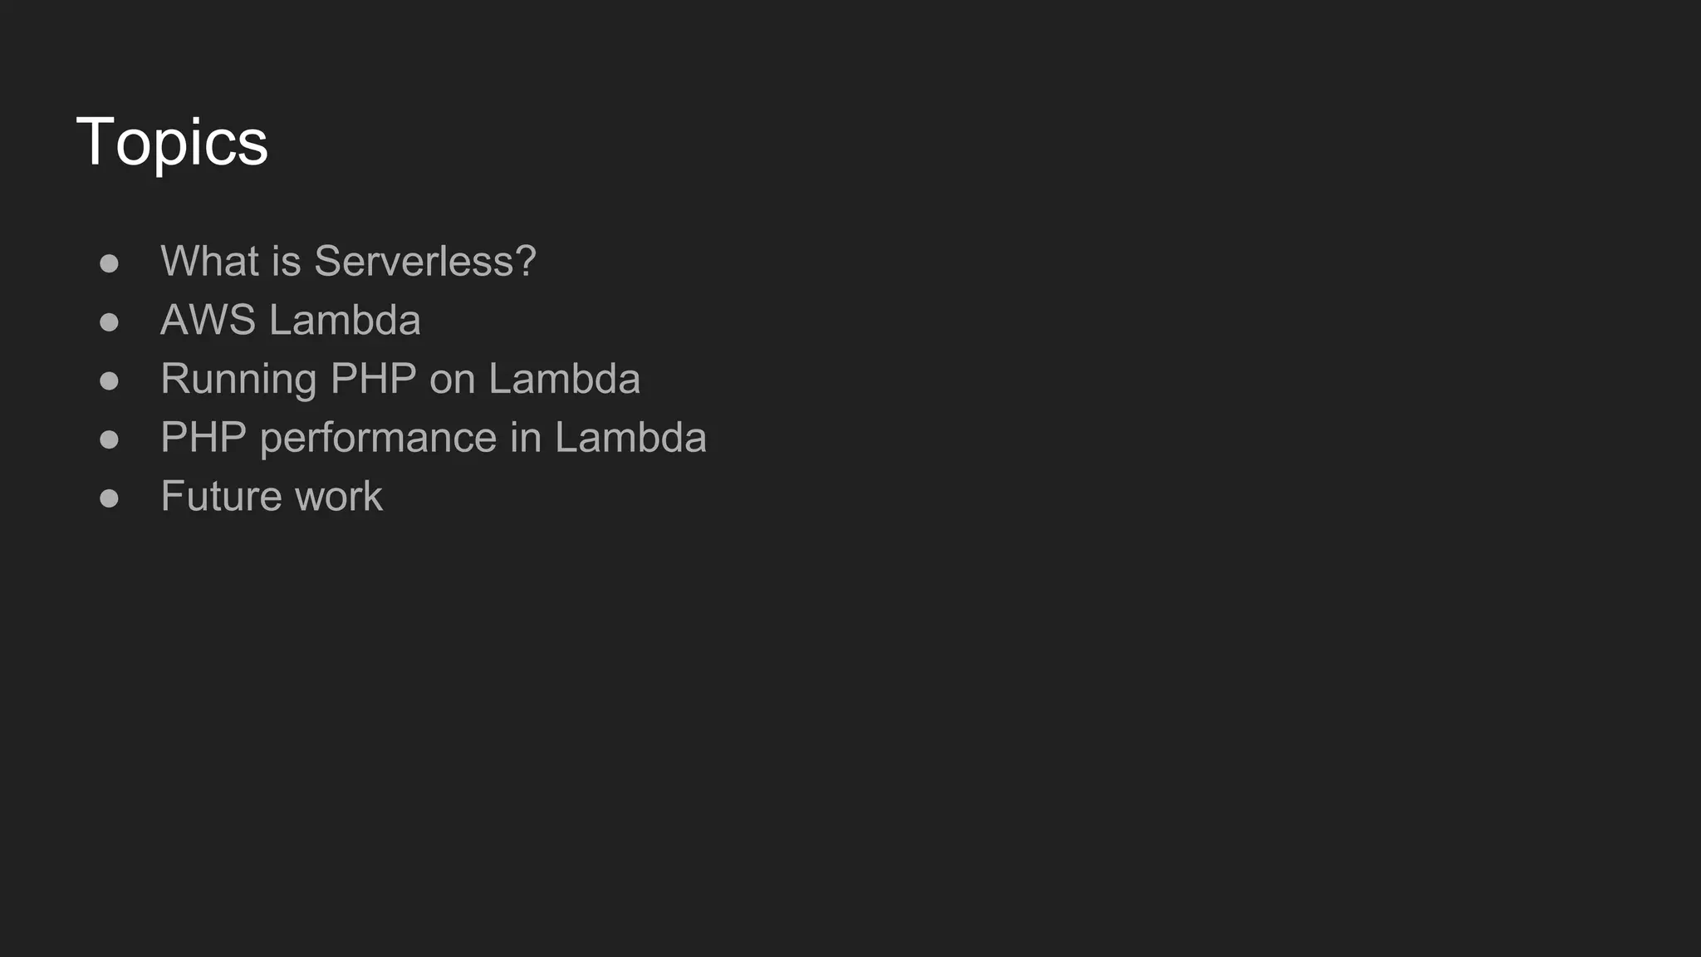1701x957 pixels.
Task: Select the 'Running PHP on Lambda' line
Action: tap(400, 380)
